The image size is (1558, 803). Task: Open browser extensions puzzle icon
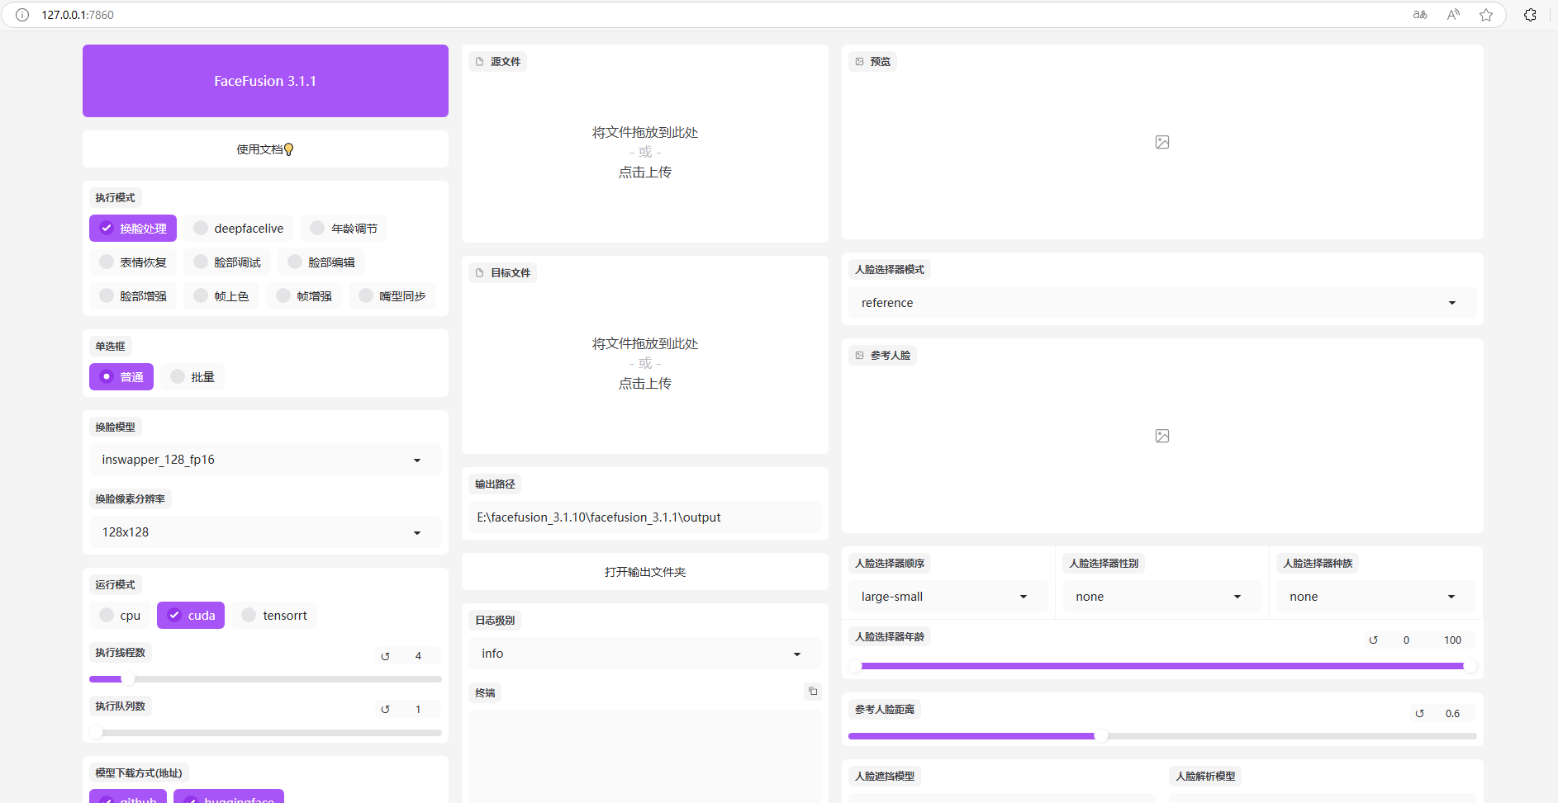(x=1530, y=15)
